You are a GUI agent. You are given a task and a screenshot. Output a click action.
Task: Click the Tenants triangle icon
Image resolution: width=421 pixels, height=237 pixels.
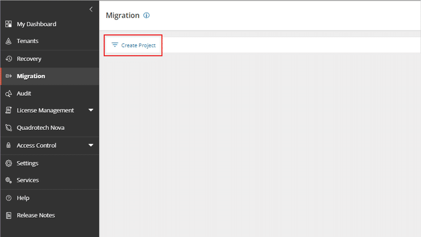coord(8,41)
